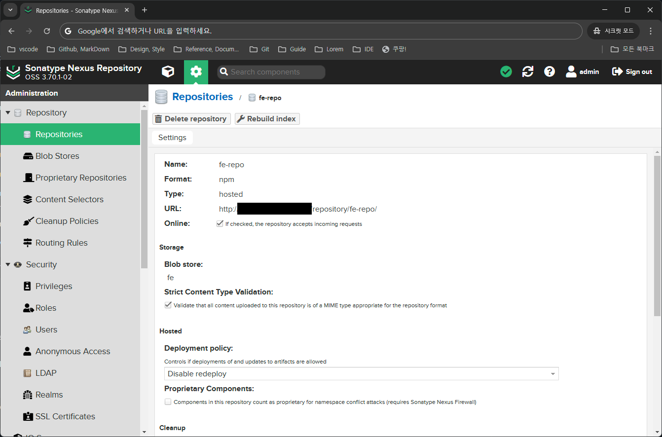
Task: Click the Delete repository button
Action: click(191, 119)
